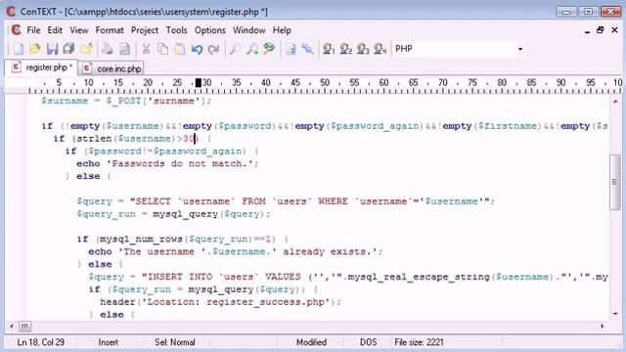Click the 'already exists.' echo line
This screenshot has height=352, width=626.
[235, 251]
